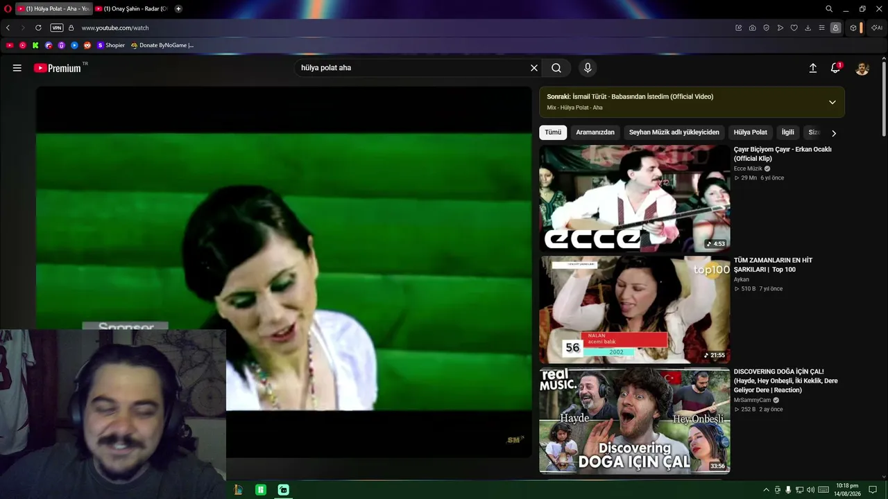
Task: Select the "İlgili" filter chip
Action: point(788,132)
